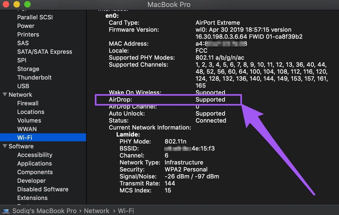This screenshot has width=339, height=215.
Task: Open Accessibility under Software
Action: [35, 155]
